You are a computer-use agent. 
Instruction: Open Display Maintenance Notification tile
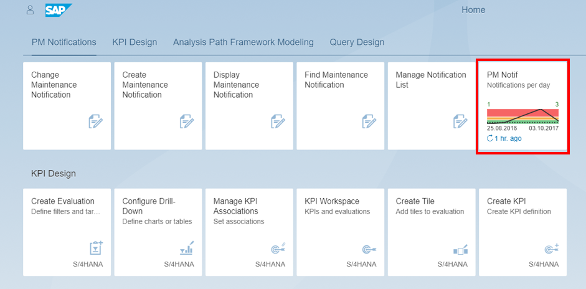[249, 106]
